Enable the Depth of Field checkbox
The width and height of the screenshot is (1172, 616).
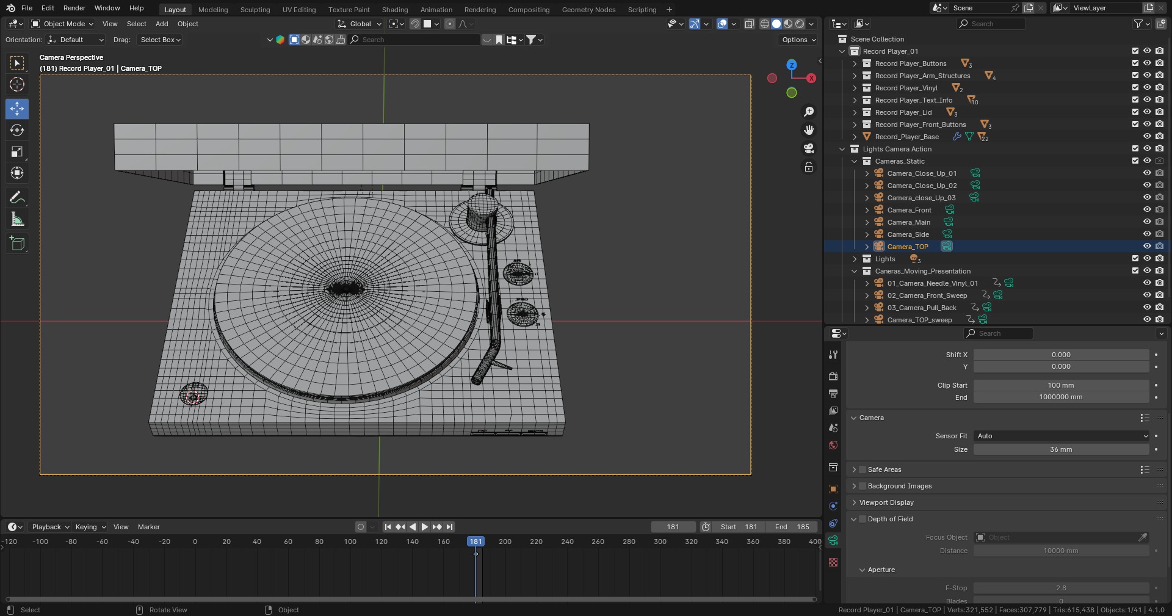[863, 519]
